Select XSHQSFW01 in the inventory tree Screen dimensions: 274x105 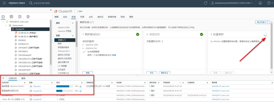[24, 70]
